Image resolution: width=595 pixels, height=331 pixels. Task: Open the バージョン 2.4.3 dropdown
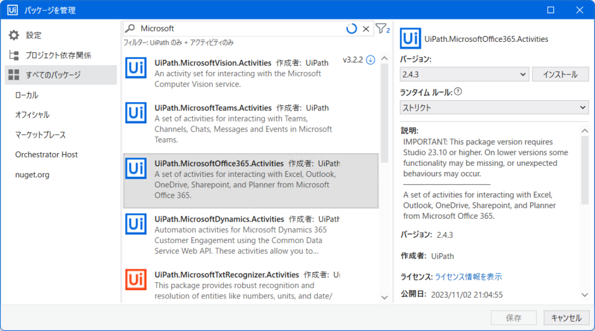pyautogui.click(x=464, y=74)
